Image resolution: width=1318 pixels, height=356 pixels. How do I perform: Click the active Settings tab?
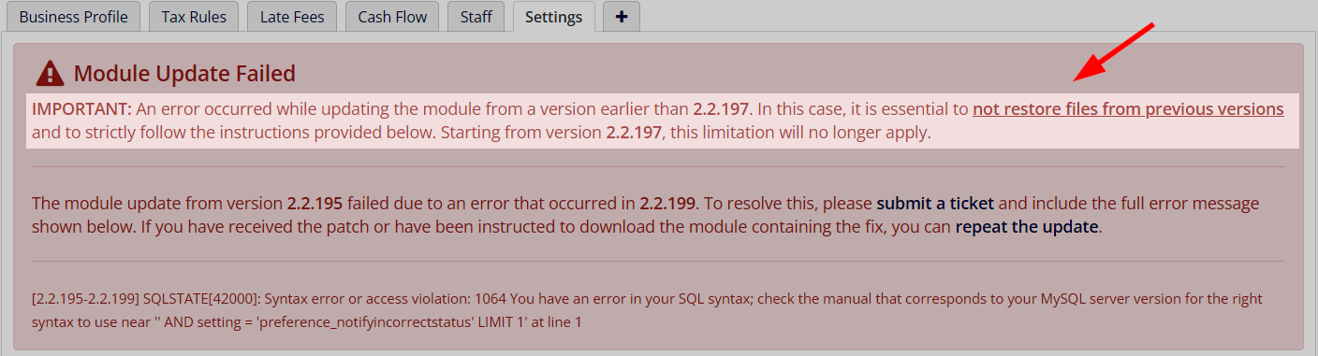[554, 17]
